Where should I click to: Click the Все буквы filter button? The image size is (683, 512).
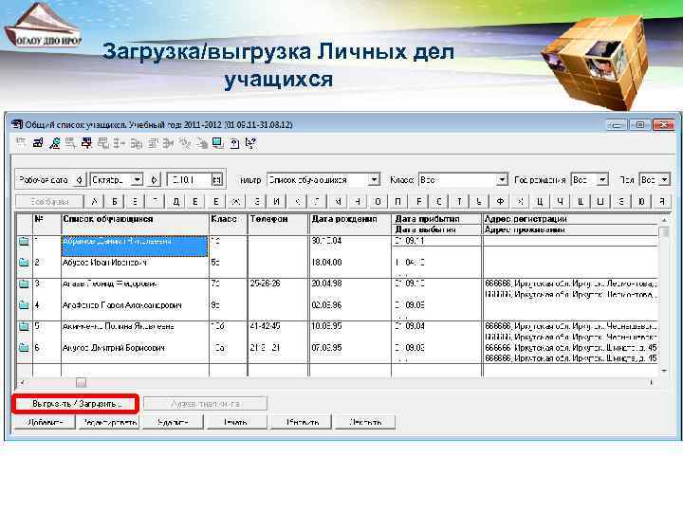(x=49, y=202)
